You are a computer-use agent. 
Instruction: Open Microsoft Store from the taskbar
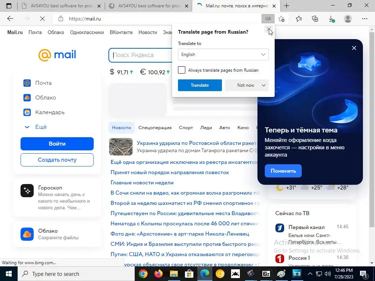coord(189,274)
